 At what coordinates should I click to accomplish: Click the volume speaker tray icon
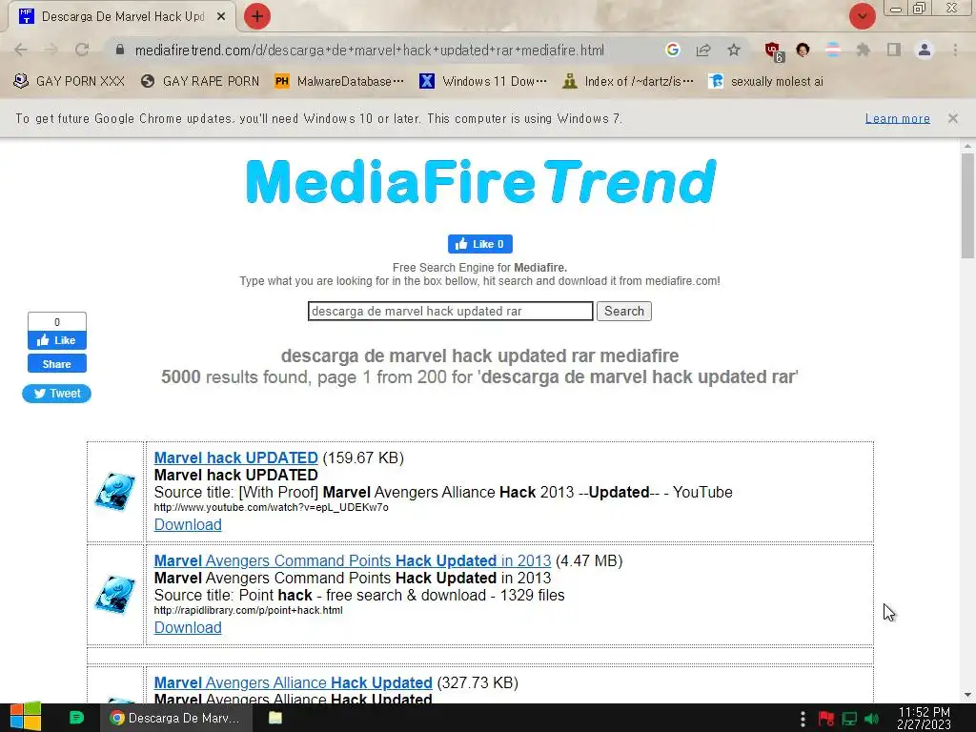871,719
